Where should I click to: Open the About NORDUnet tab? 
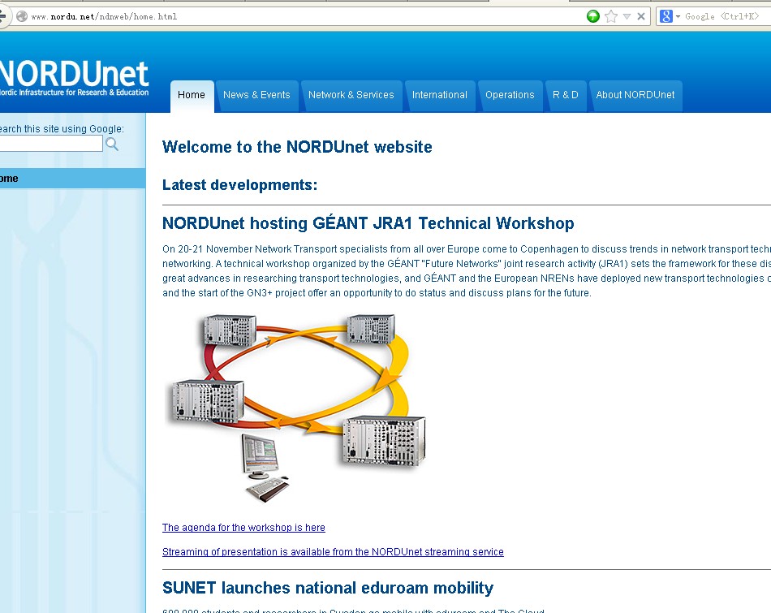click(635, 96)
